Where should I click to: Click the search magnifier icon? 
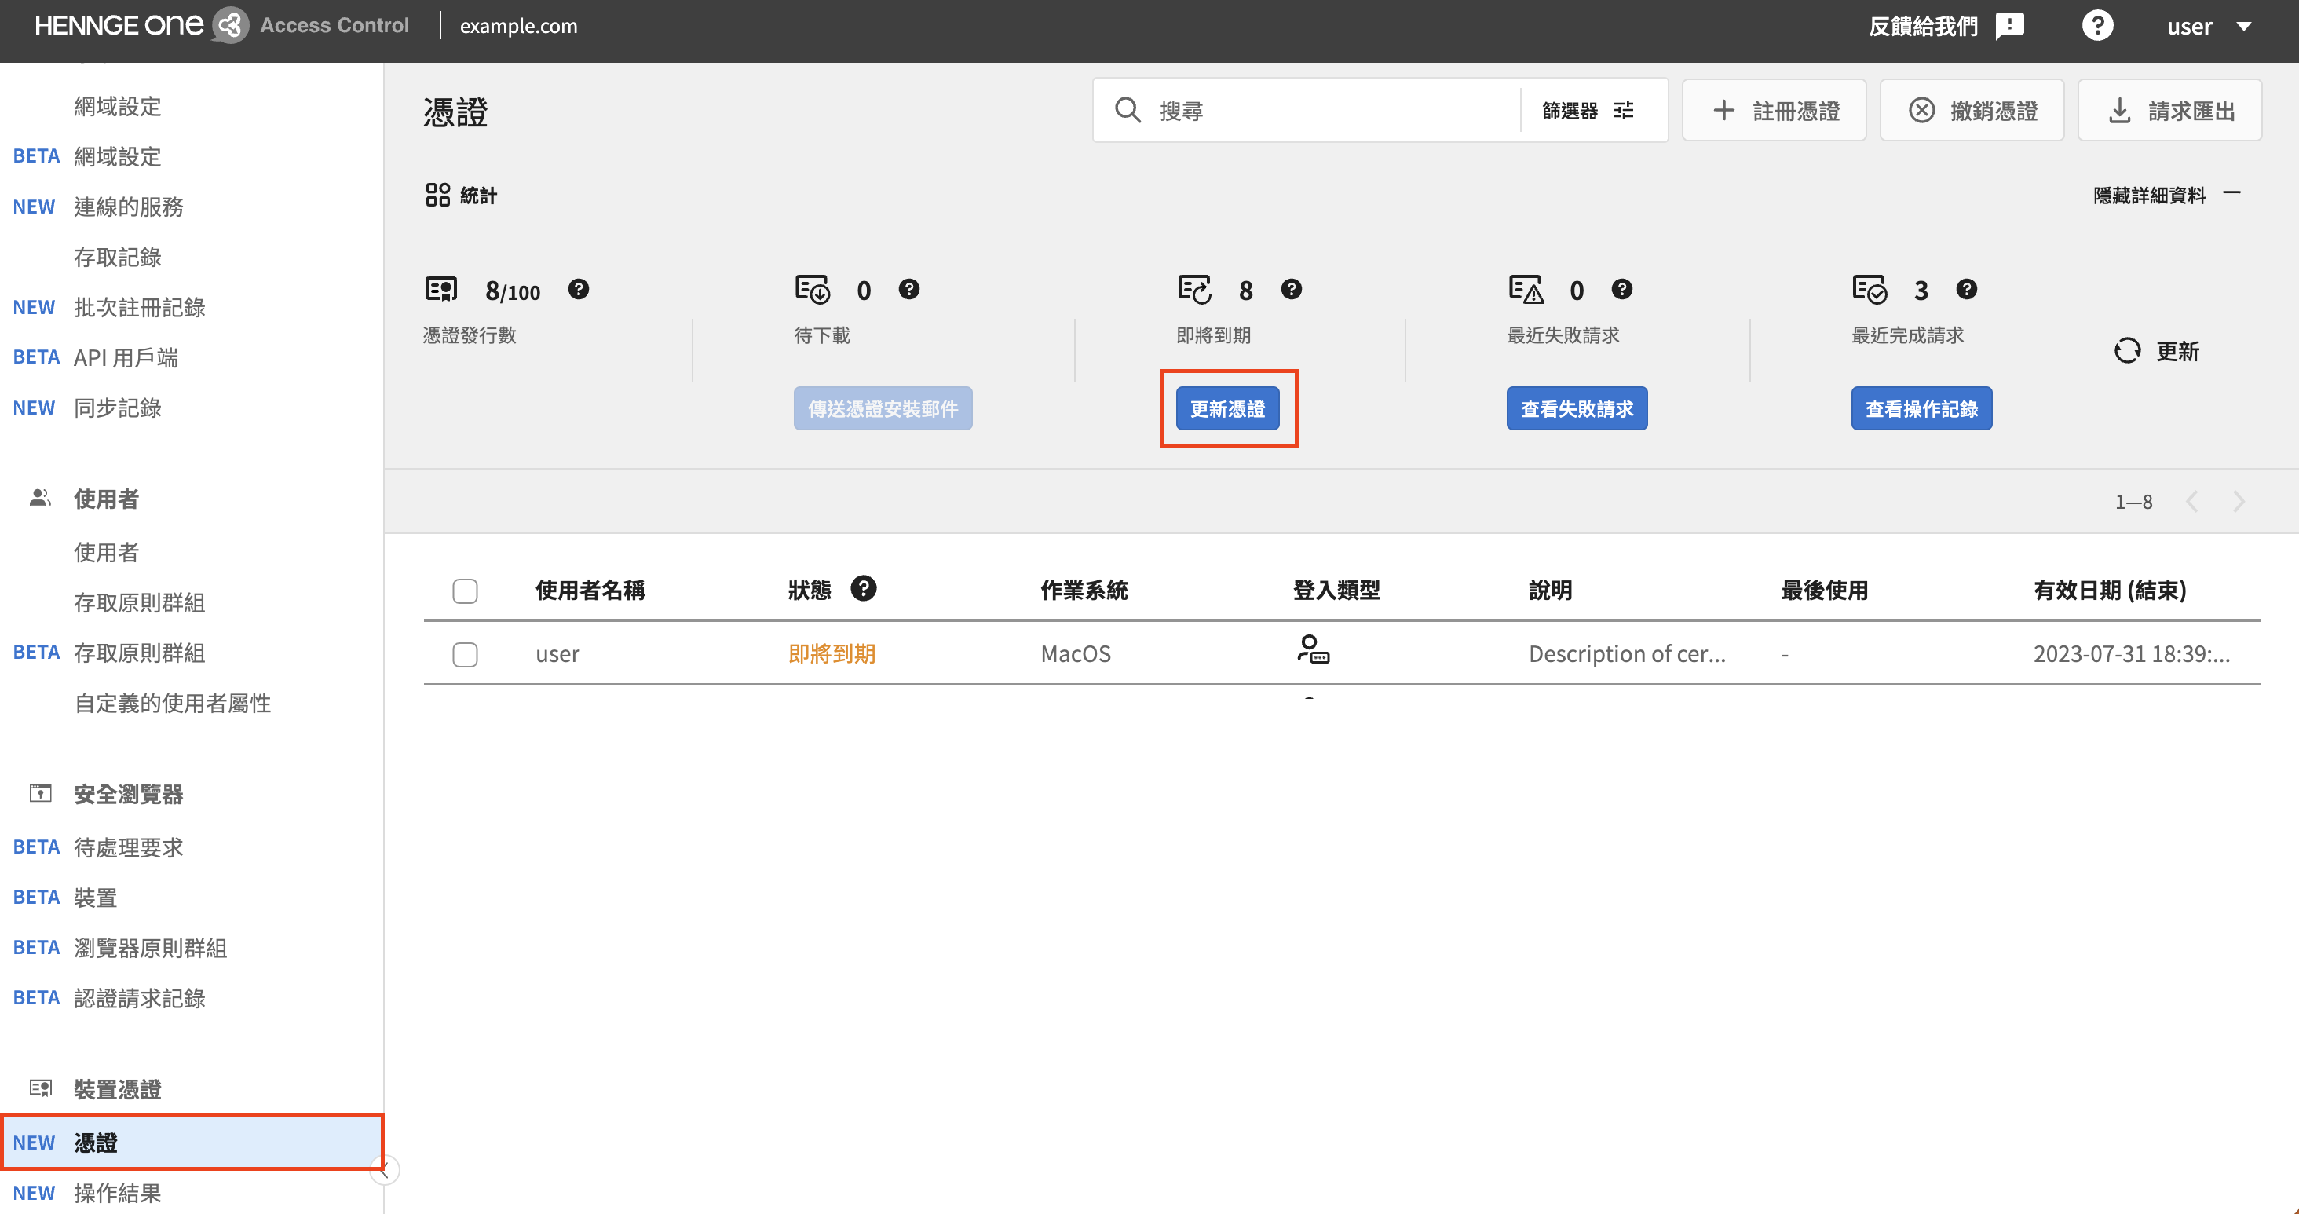coord(1128,110)
